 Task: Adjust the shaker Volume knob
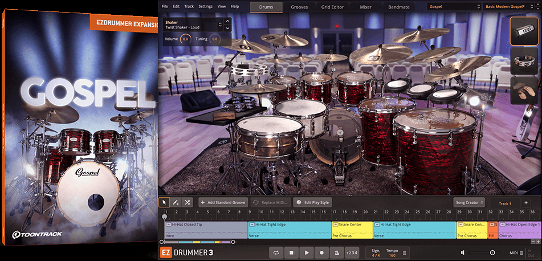185,39
